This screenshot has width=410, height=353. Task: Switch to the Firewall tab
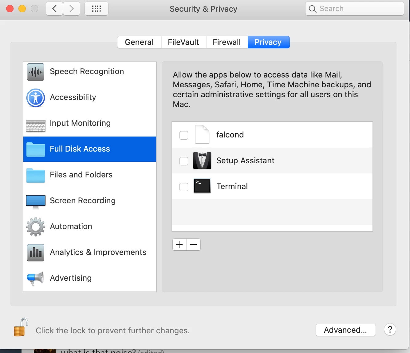point(227,42)
